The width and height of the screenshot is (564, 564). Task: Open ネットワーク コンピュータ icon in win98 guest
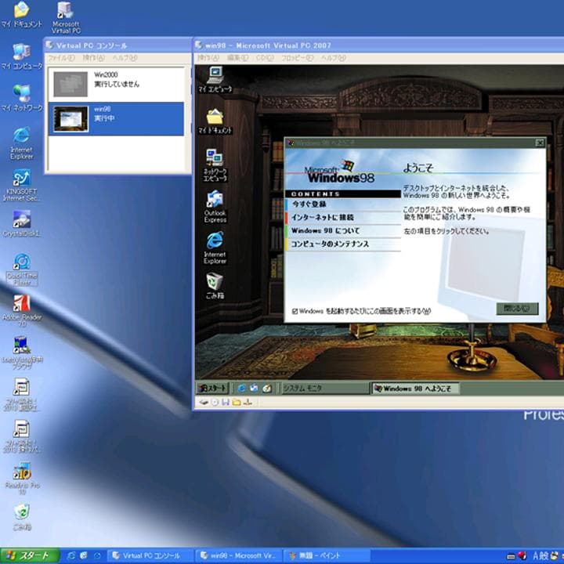[x=215, y=165]
